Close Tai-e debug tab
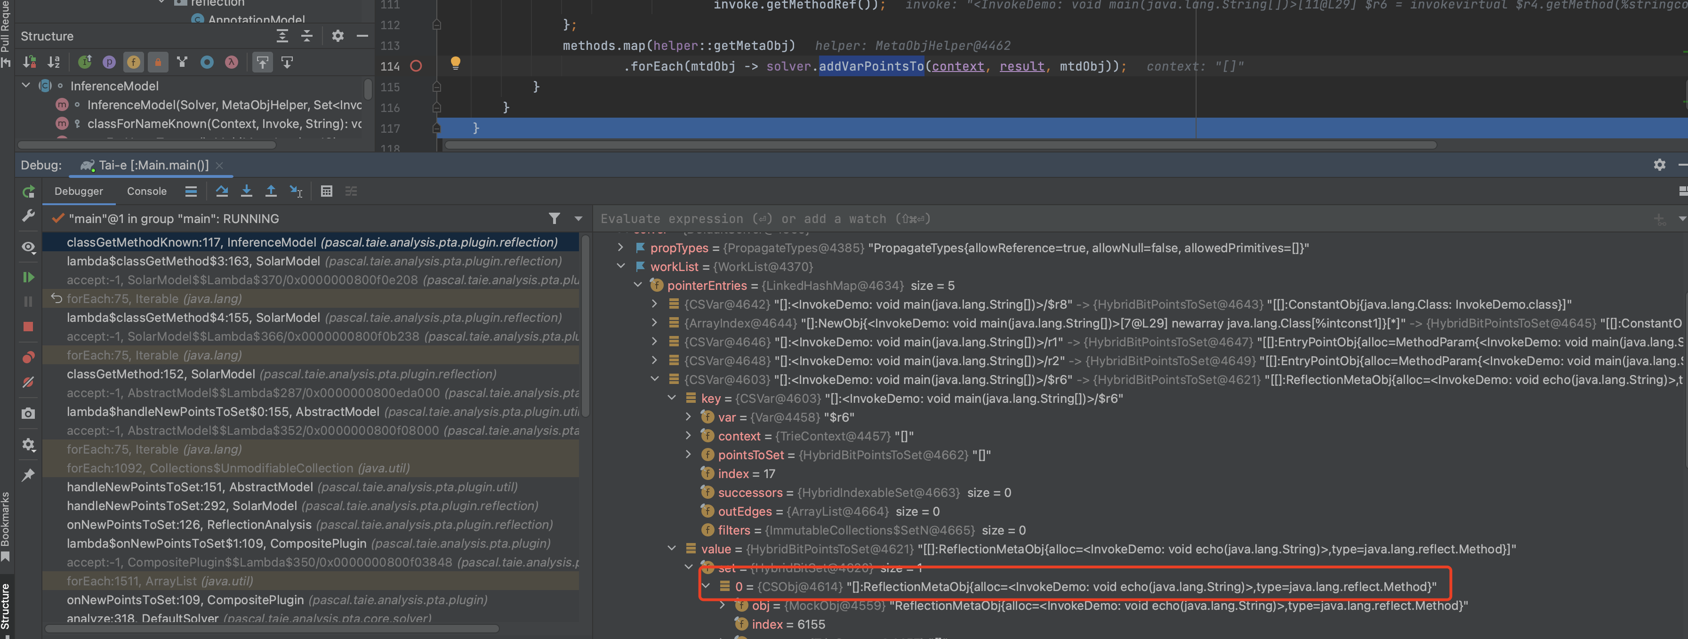This screenshot has height=639, width=1688. click(x=219, y=166)
